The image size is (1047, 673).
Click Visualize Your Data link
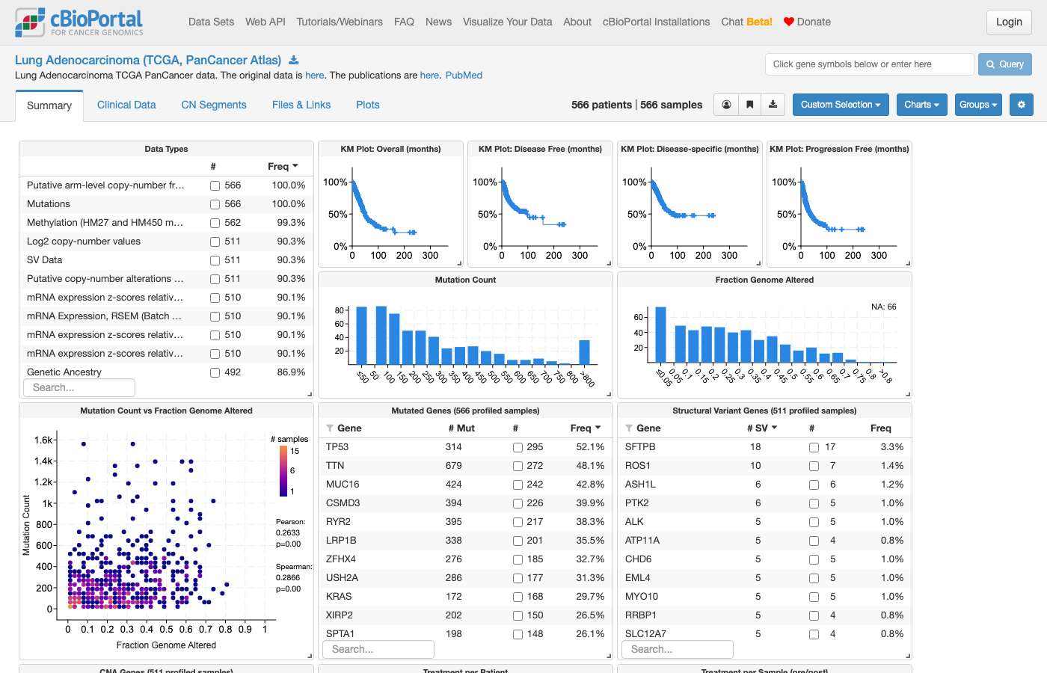tap(507, 22)
